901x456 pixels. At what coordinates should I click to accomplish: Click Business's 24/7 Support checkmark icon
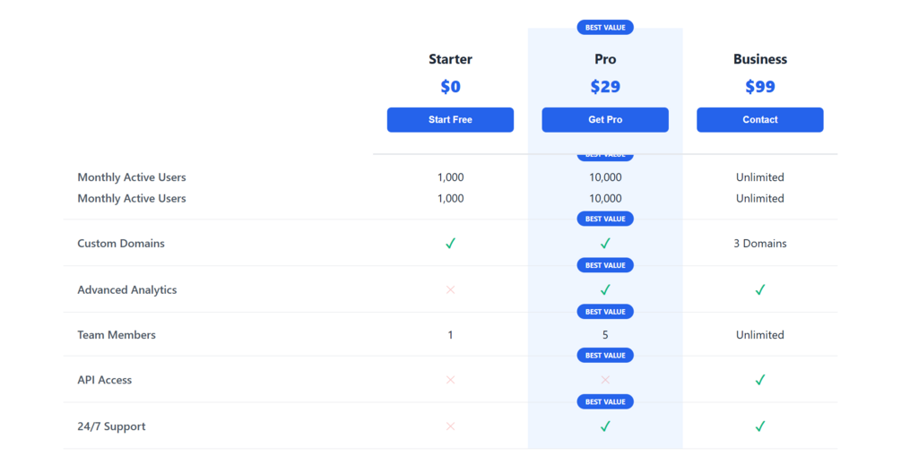click(x=759, y=426)
